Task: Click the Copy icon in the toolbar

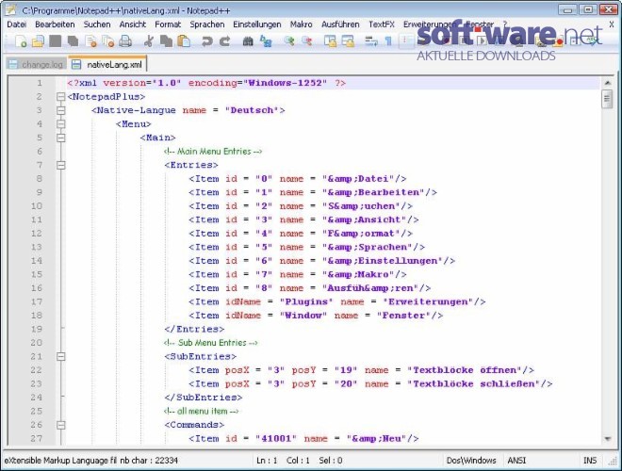Action: [166, 41]
